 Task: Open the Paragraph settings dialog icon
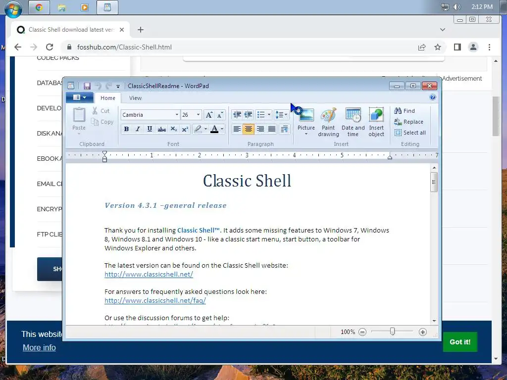coord(285,129)
